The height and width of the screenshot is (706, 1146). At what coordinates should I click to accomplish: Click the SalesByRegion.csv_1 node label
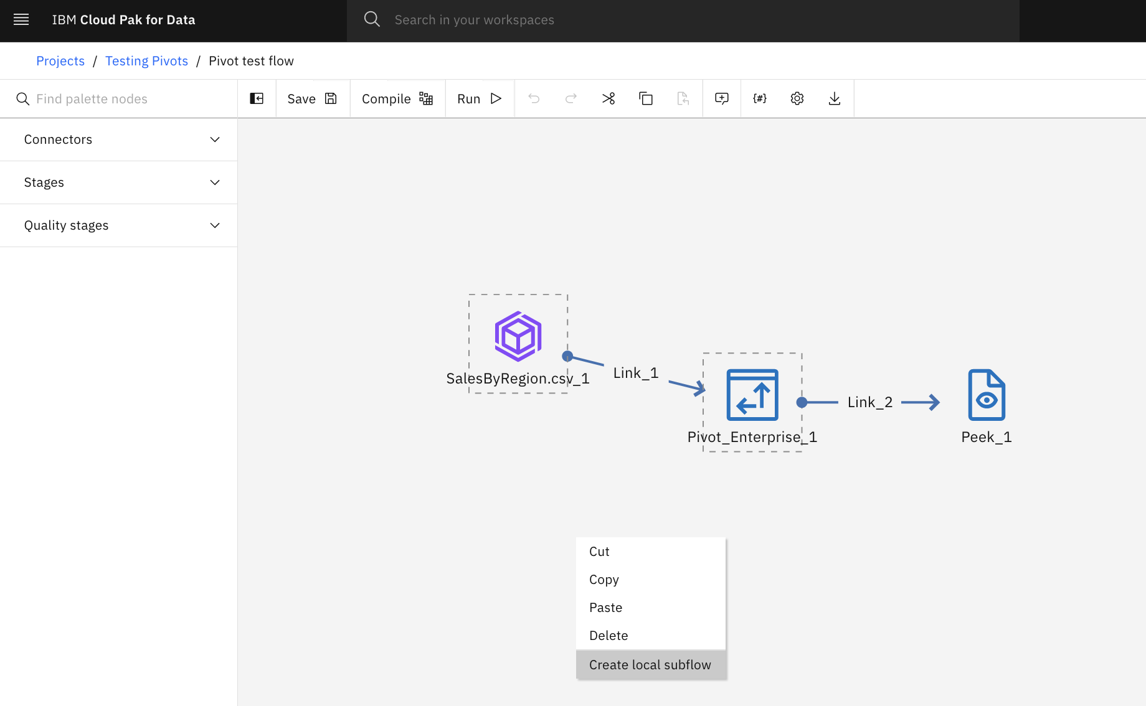pos(518,379)
